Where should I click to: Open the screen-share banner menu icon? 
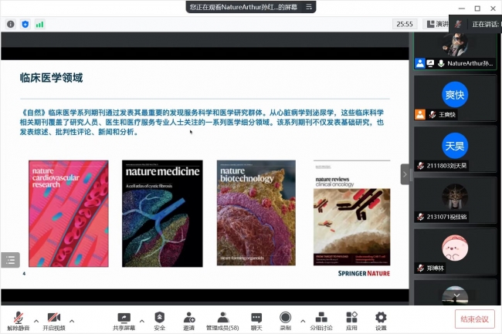tap(309, 7)
